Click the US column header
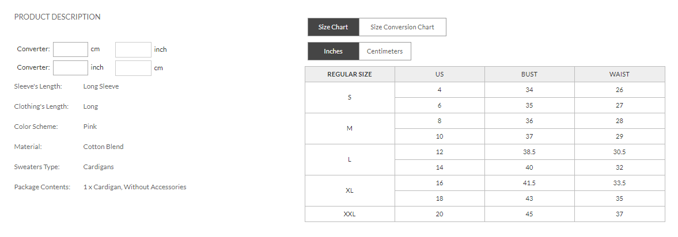 [440, 74]
